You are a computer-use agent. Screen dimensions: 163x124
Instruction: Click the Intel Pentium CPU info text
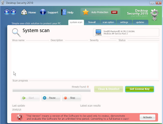pos(119,31)
